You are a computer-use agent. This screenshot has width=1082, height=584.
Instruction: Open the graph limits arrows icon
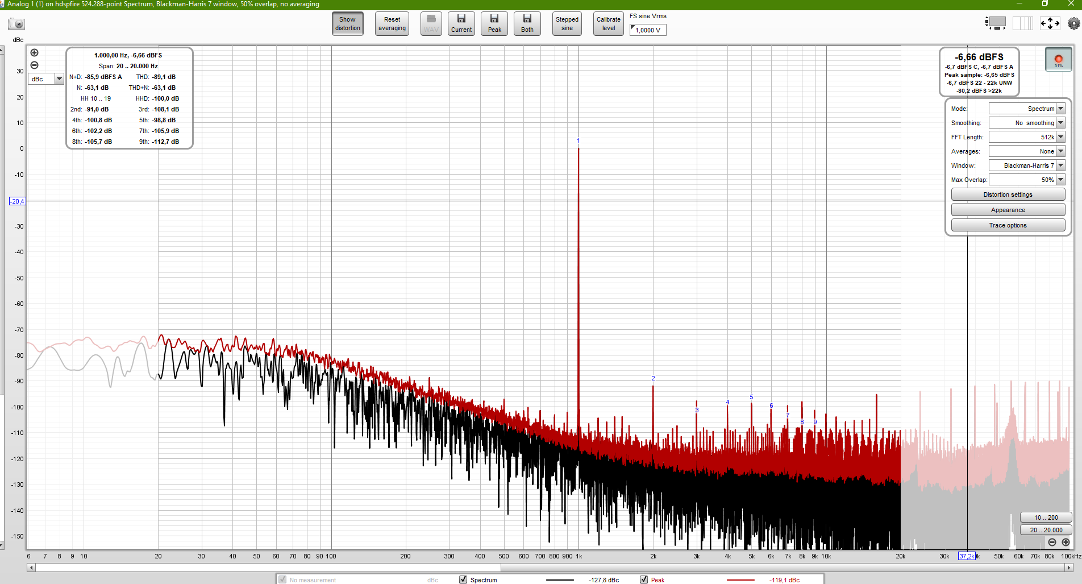(1050, 23)
